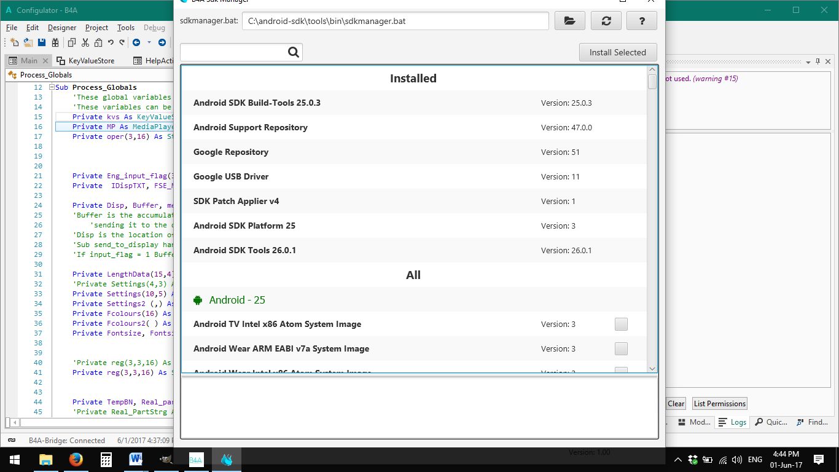Click the B4A icon on the taskbar
The image size is (839, 472).
coord(196,459)
